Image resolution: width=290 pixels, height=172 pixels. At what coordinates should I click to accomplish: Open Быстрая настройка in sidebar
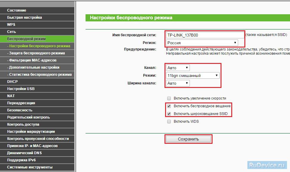coord(37,18)
